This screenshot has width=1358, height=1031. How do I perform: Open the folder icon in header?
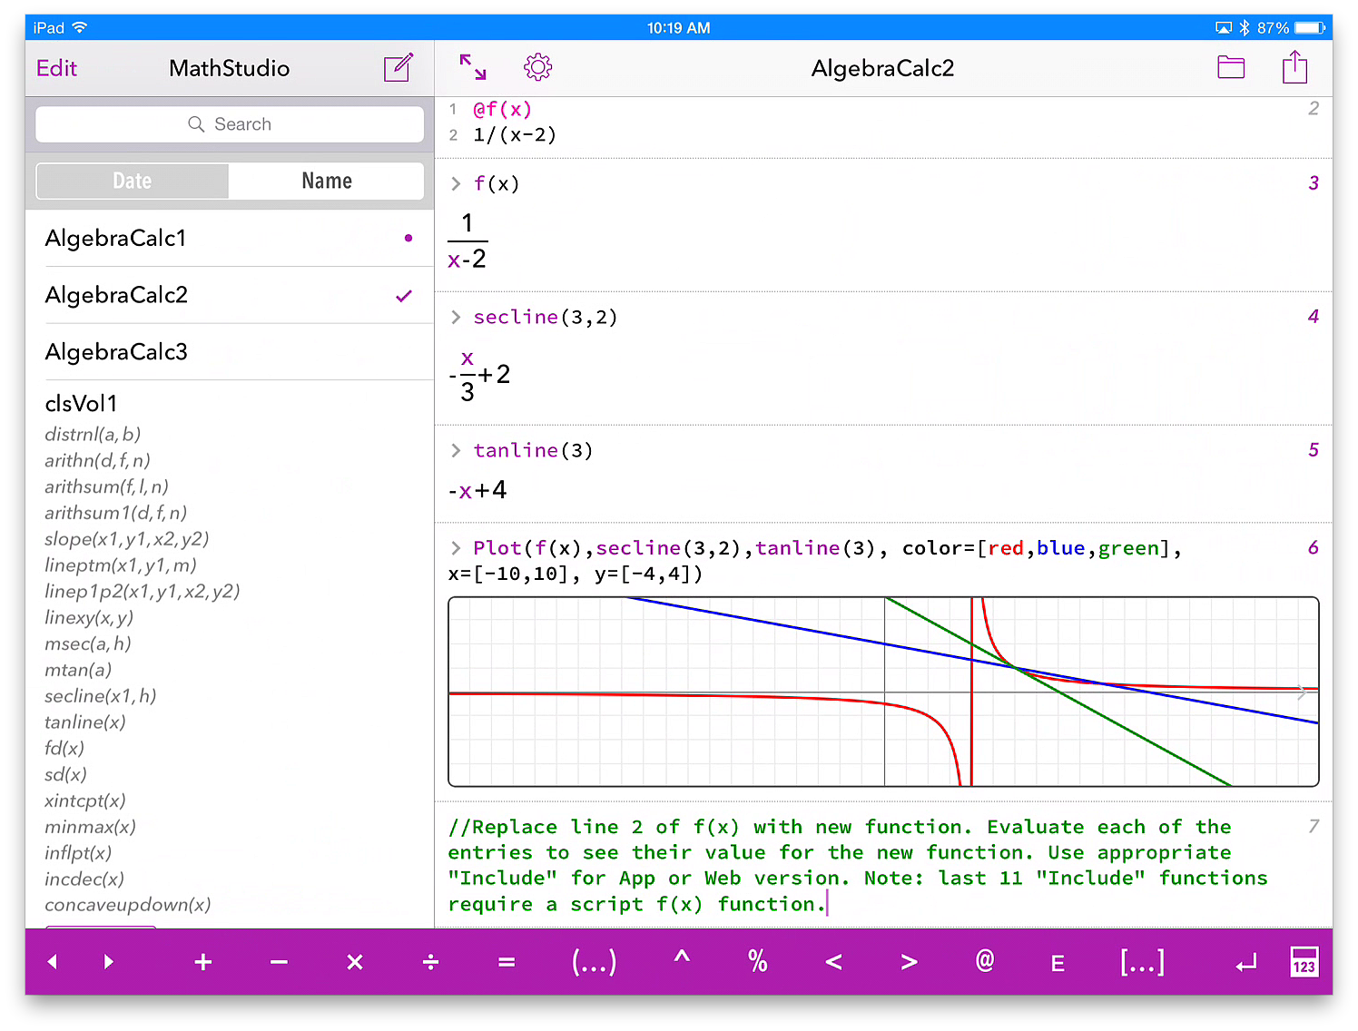[x=1230, y=67]
